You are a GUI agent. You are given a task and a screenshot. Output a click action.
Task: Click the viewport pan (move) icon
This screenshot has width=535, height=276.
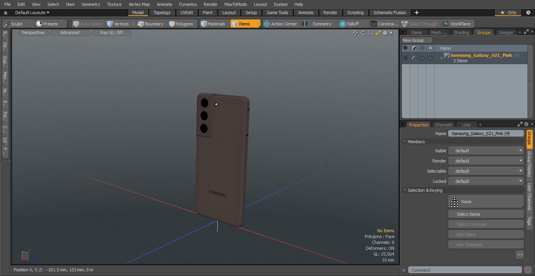(355, 33)
